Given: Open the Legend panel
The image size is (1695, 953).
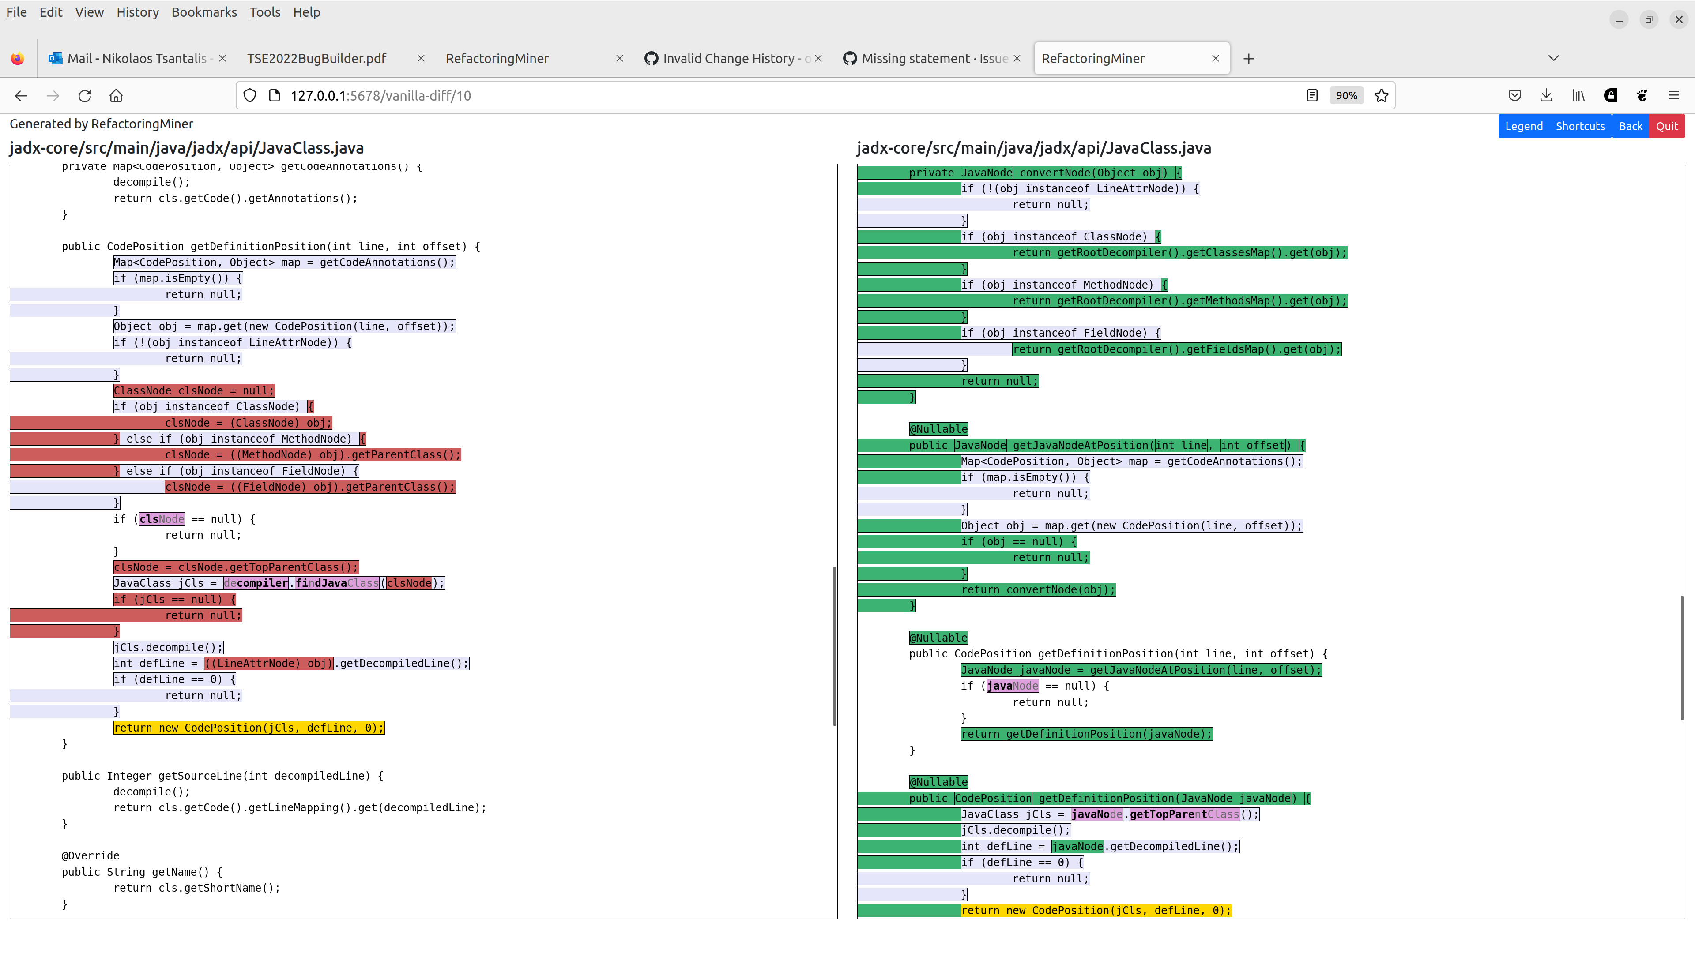Looking at the screenshot, I should (x=1524, y=126).
